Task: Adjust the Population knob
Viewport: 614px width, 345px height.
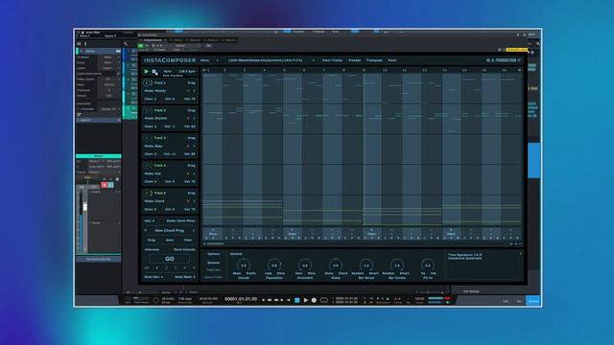Action: 274,265
